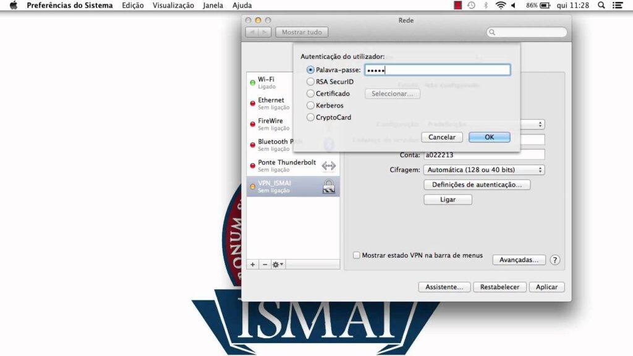Screen dimensions: 633x356
Task: Select Ponte Thunderbolt service
Action: [293, 166]
